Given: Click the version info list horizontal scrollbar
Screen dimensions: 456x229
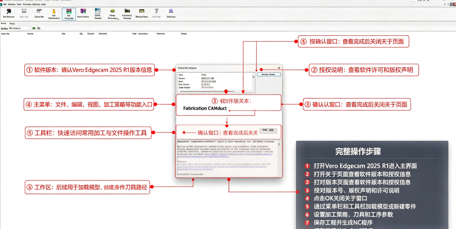Looking at the screenshot, I should click(x=215, y=91).
